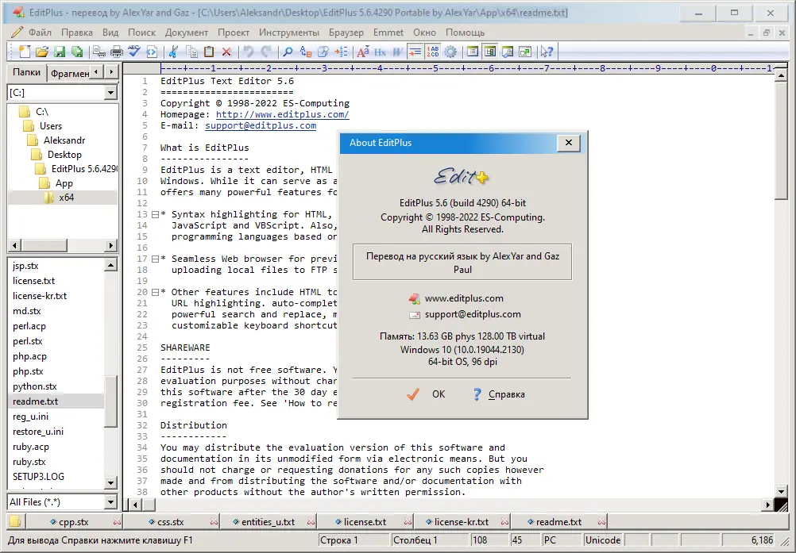Click the Cut scissors icon
This screenshot has width=796, height=553.
tap(174, 52)
